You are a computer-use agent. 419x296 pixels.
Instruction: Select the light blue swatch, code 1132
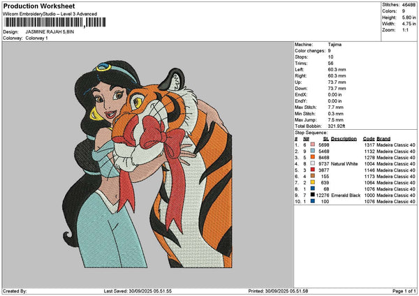click(x=312, y=151)
